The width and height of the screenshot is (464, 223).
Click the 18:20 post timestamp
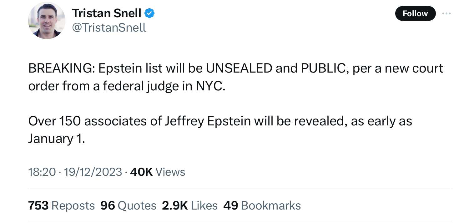(x=42, y=172)
